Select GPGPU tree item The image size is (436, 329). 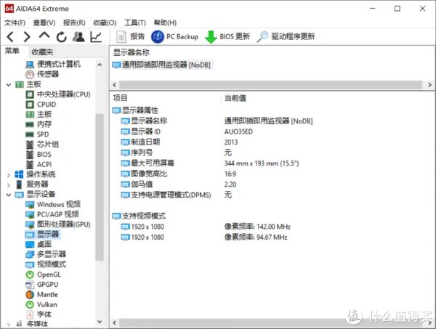click(x=42, y=285)
